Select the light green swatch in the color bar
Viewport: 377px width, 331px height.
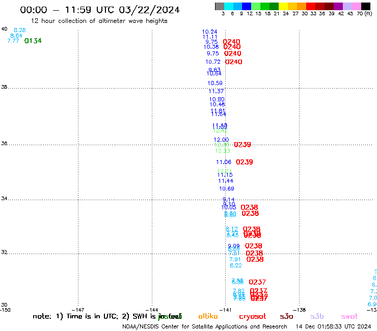256,6
